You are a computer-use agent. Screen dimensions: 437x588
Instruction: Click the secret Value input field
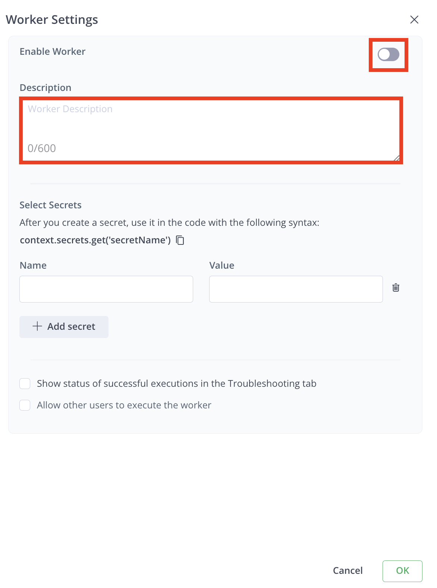click(x=296, y=289)
